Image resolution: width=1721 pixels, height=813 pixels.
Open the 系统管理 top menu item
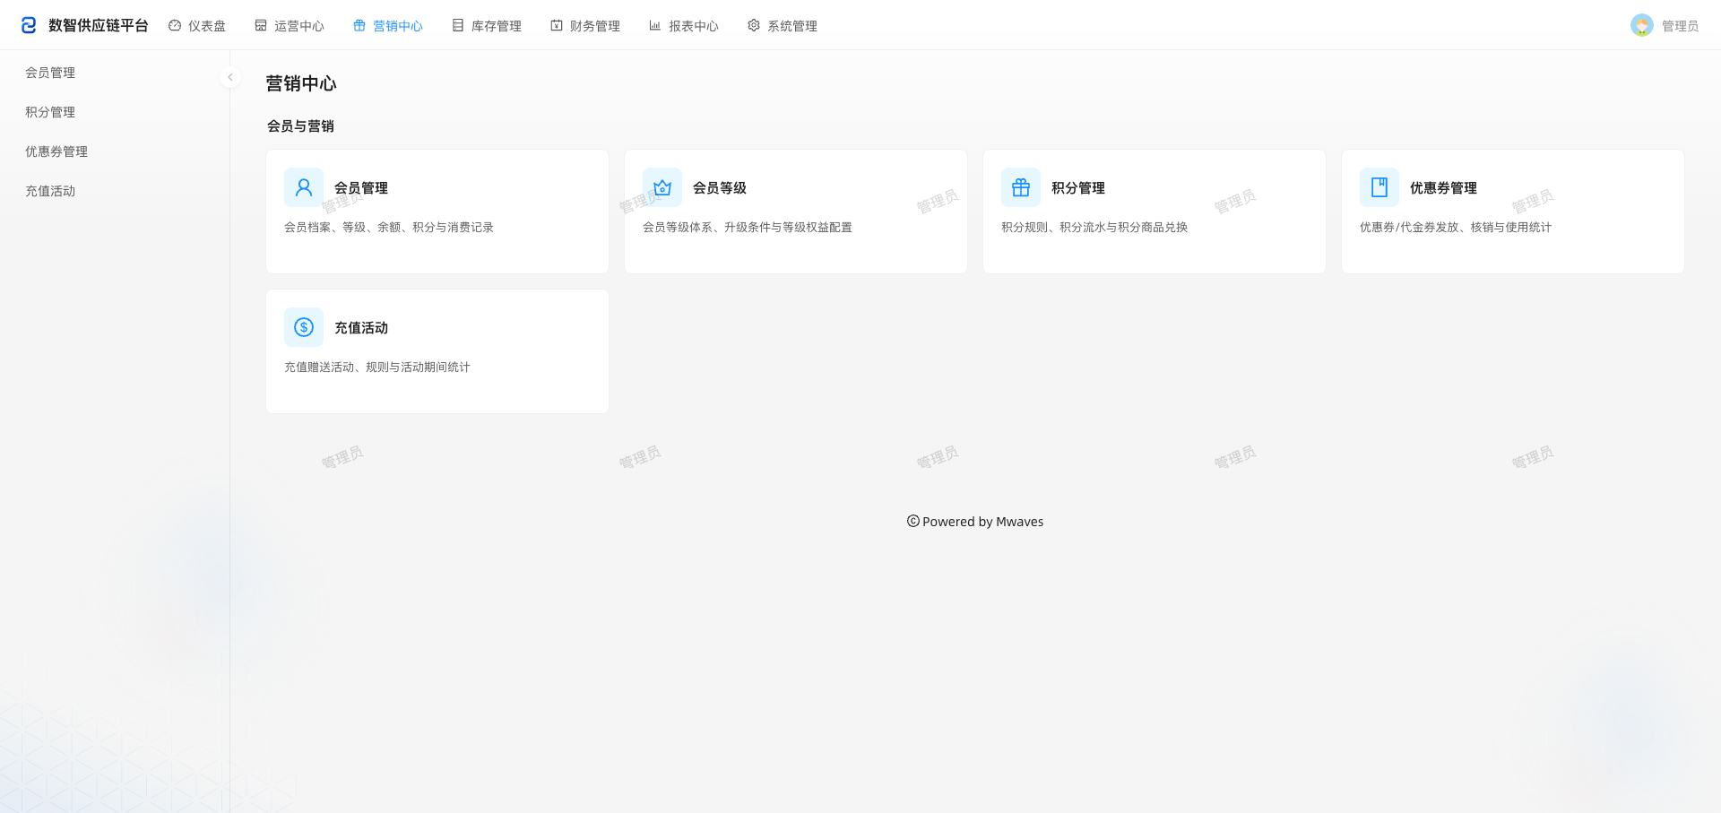(x=783, y=25)
